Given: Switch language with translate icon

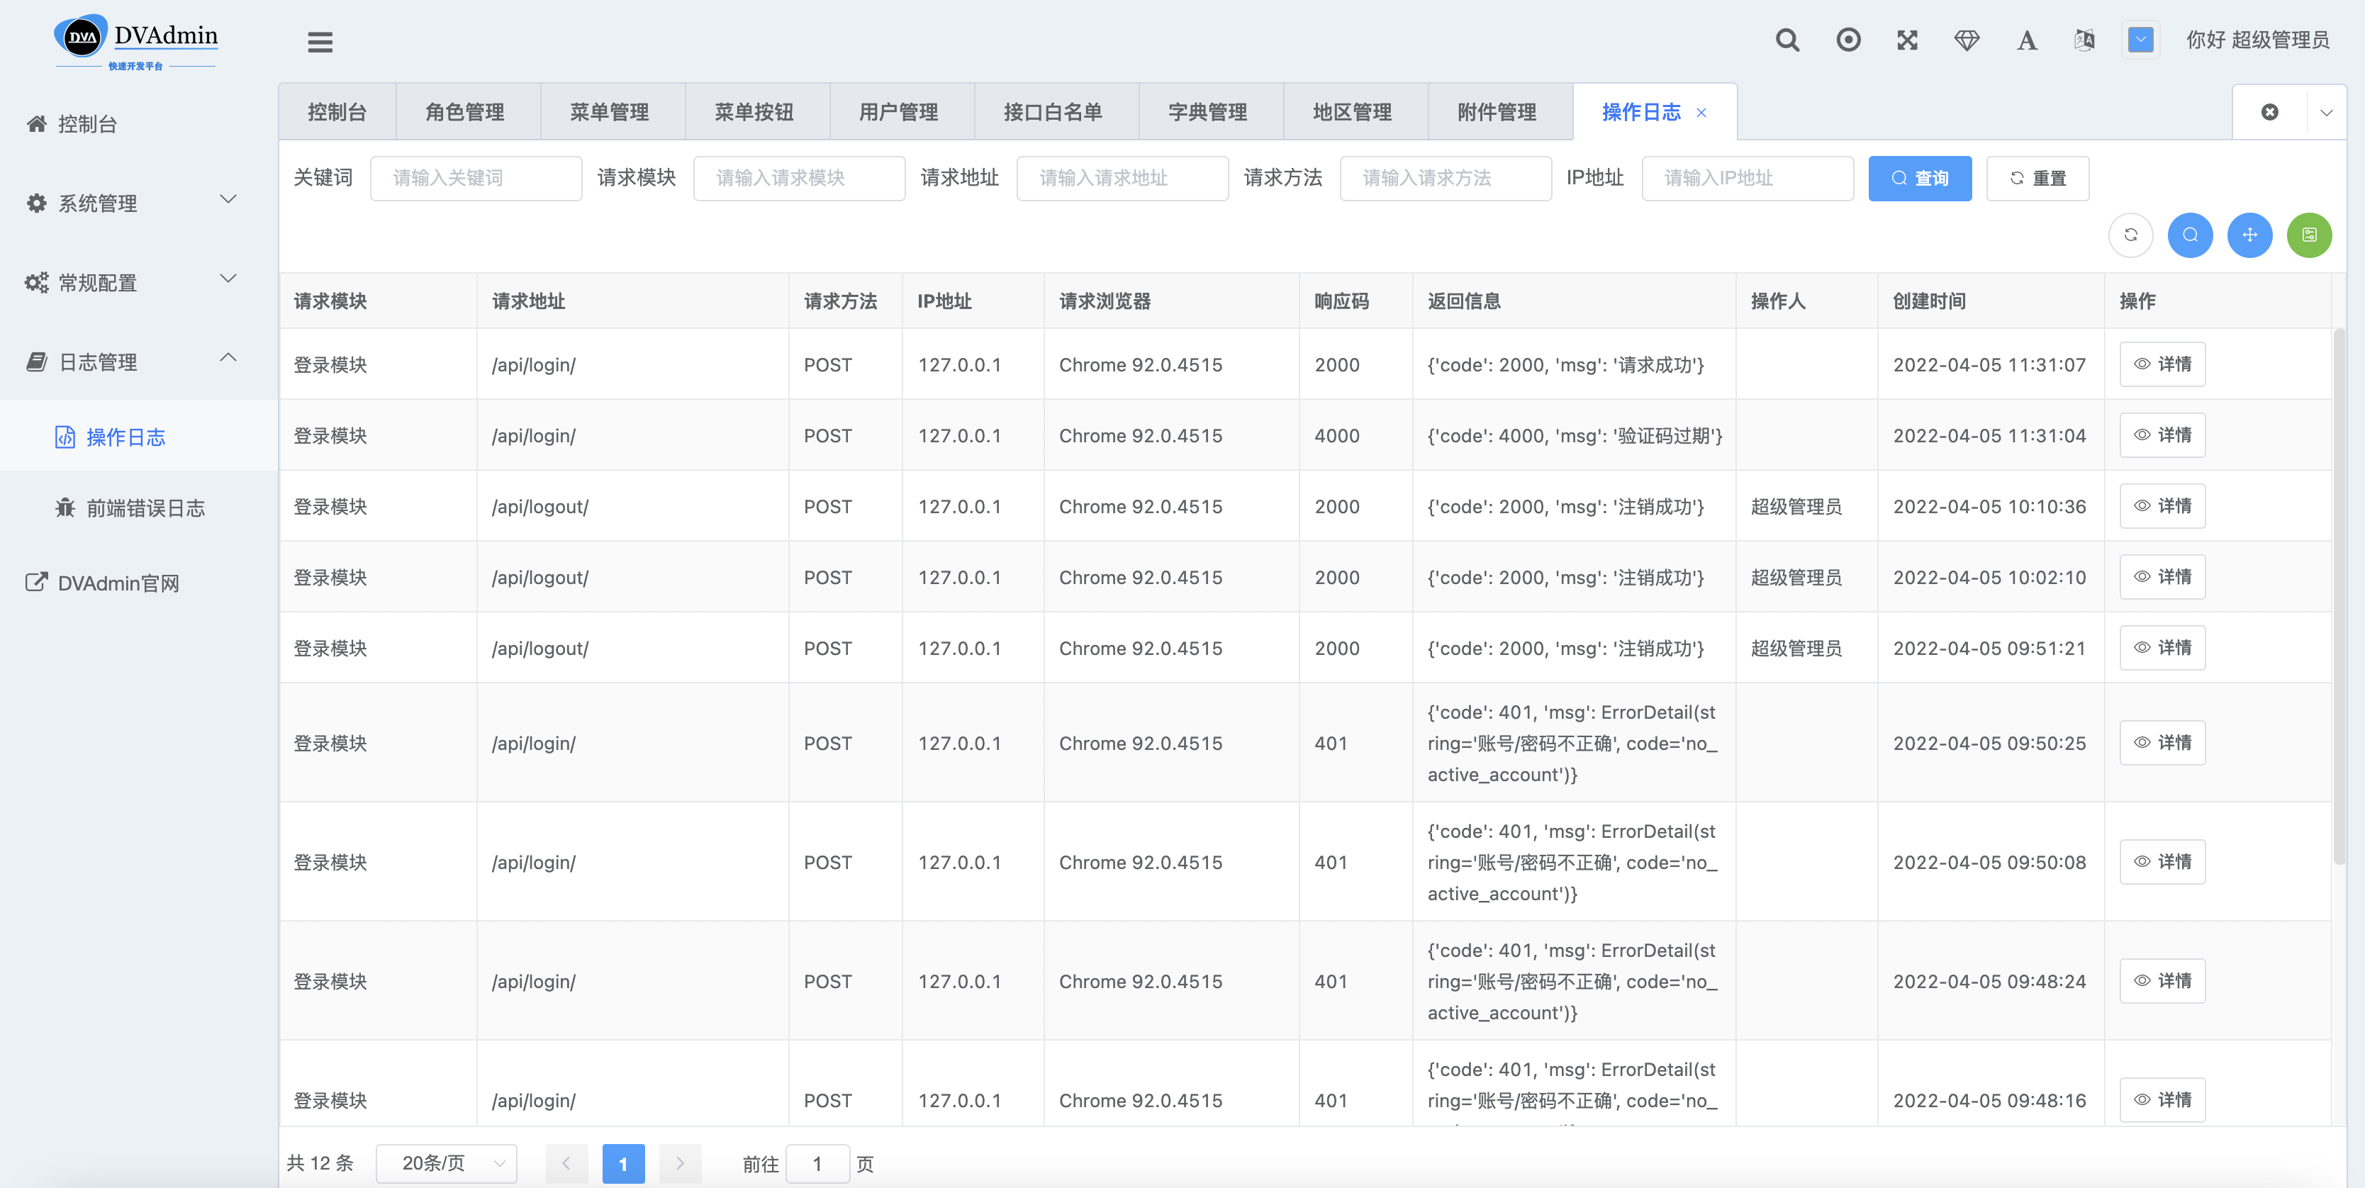Looking at the screenshot, I should 2084,40.
